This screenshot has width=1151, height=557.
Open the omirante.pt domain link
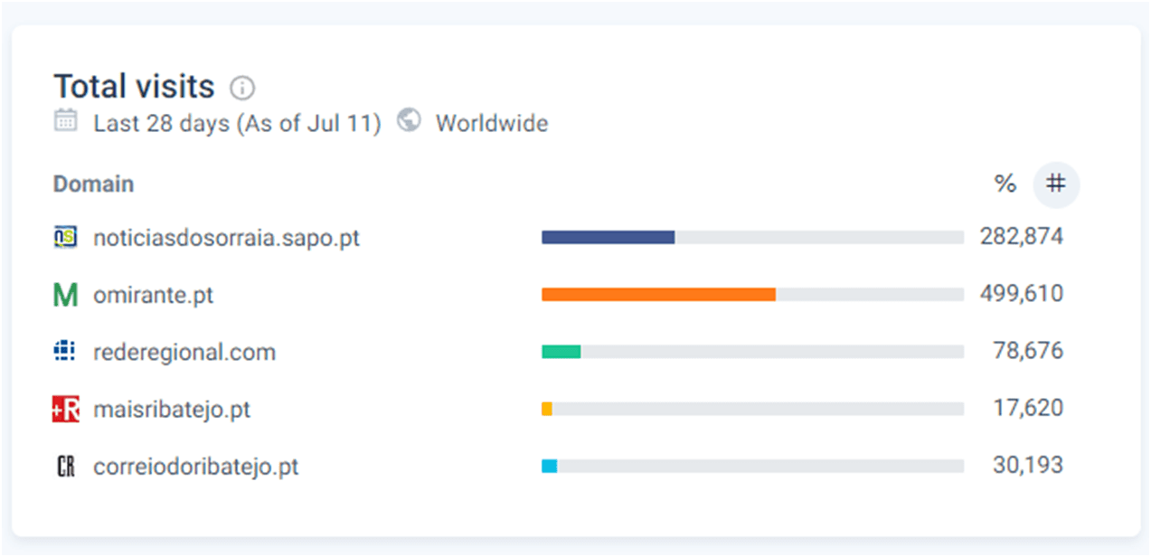(154, 295)
